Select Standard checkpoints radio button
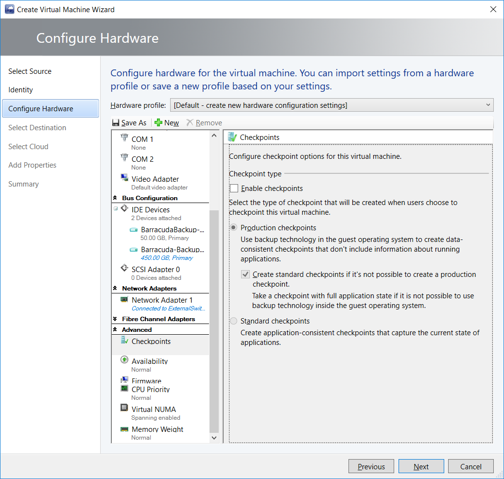Viewport: 504px width, 479px height. 234,321
